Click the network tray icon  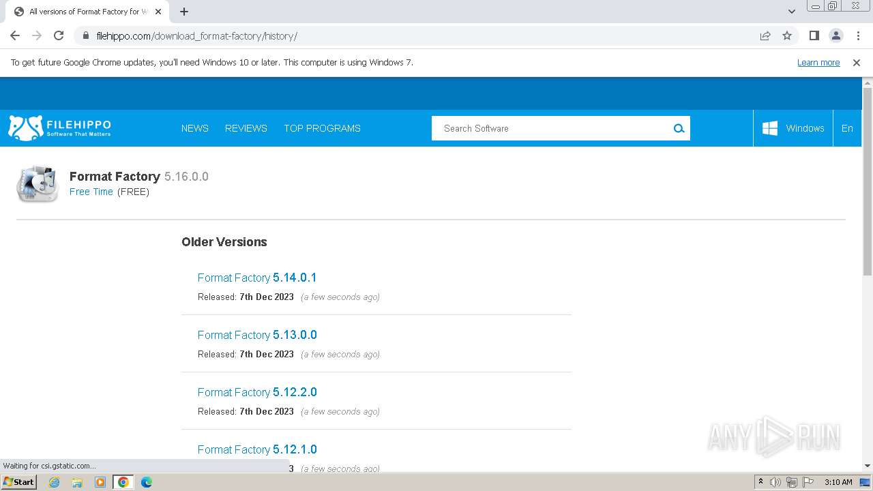792,482
